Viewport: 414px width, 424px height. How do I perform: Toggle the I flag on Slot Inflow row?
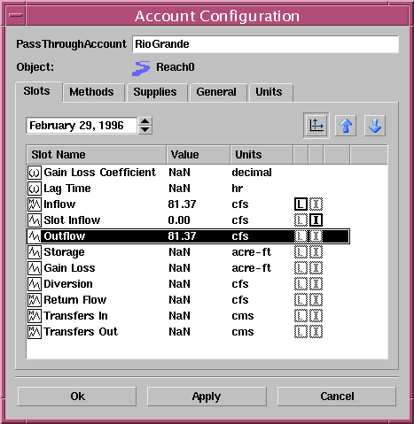(316, 220)
